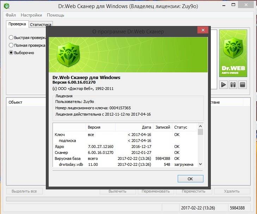Click the Dr.WEB Anti-virus banner image
Screen dimensions: 257x214
point(233,53)
